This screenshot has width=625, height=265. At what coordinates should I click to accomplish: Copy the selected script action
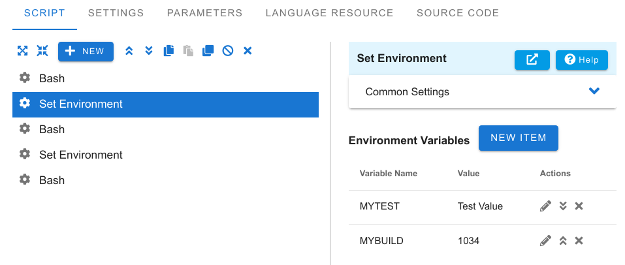(x=168, y=51)
